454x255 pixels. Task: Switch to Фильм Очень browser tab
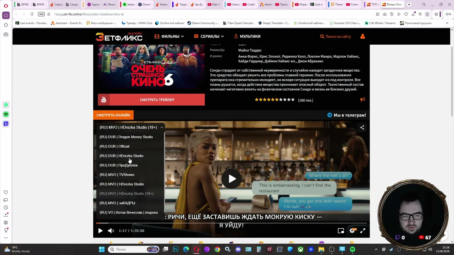pyautogui.click(x=392, y=5)
